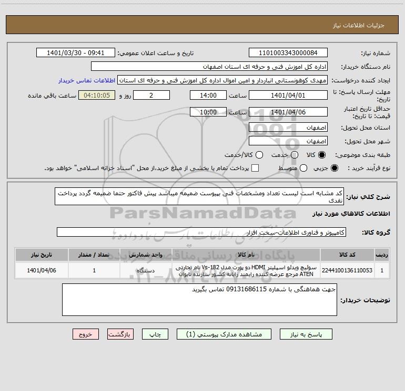Select جزیی purchase type radio

pyautogui.click(x=335, y=168)
